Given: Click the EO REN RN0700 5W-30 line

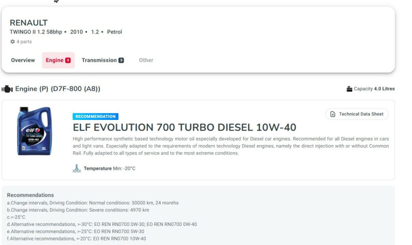Looking at the screenshot, I should point(76,231).
